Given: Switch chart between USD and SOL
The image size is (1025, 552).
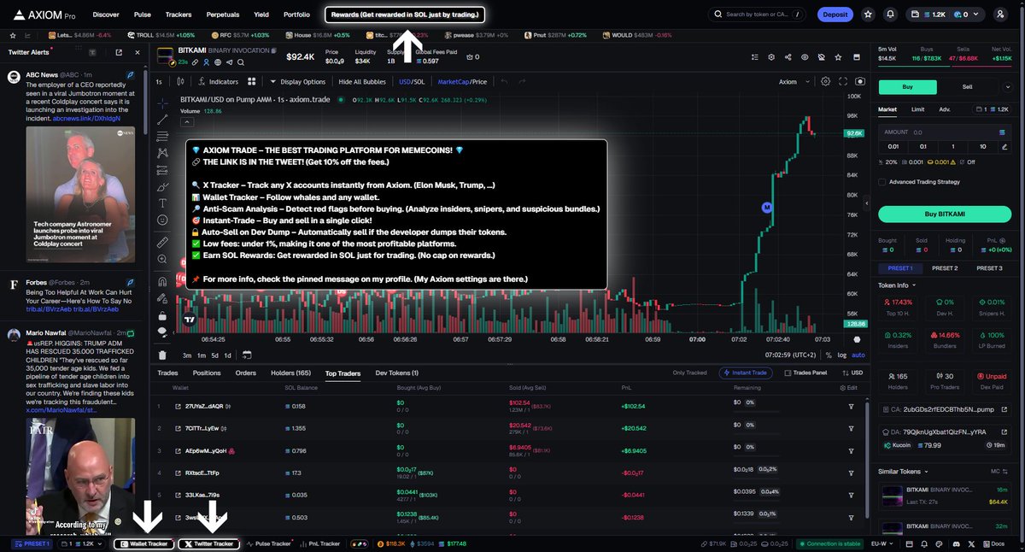Looking at the screenshot, I should point(412,82).
